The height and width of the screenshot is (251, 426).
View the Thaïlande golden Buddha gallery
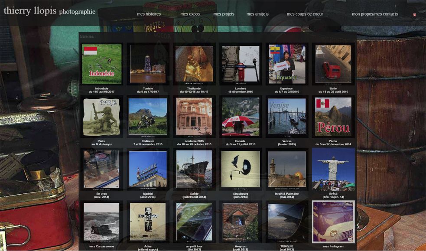click(x=194, y=64)
